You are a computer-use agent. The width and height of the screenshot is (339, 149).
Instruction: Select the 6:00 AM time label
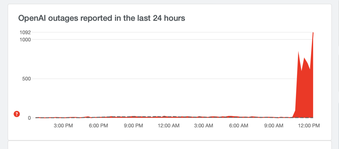click(x=239, y=126)
